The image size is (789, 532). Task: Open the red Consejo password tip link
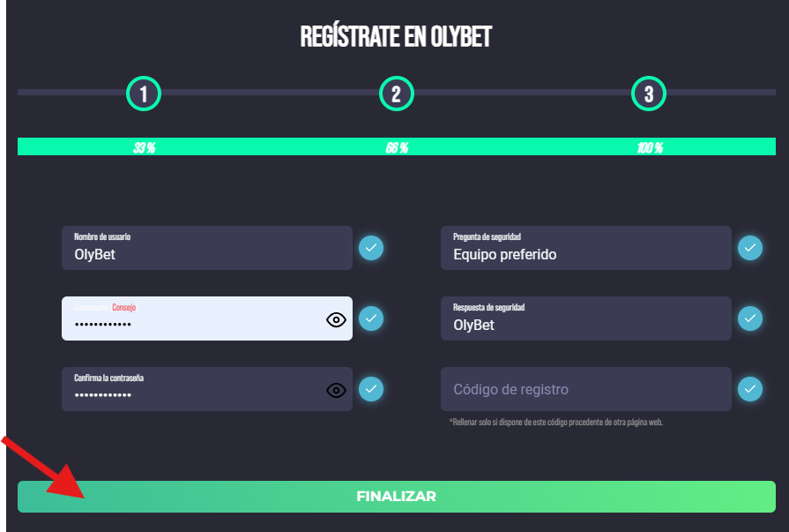123,307
